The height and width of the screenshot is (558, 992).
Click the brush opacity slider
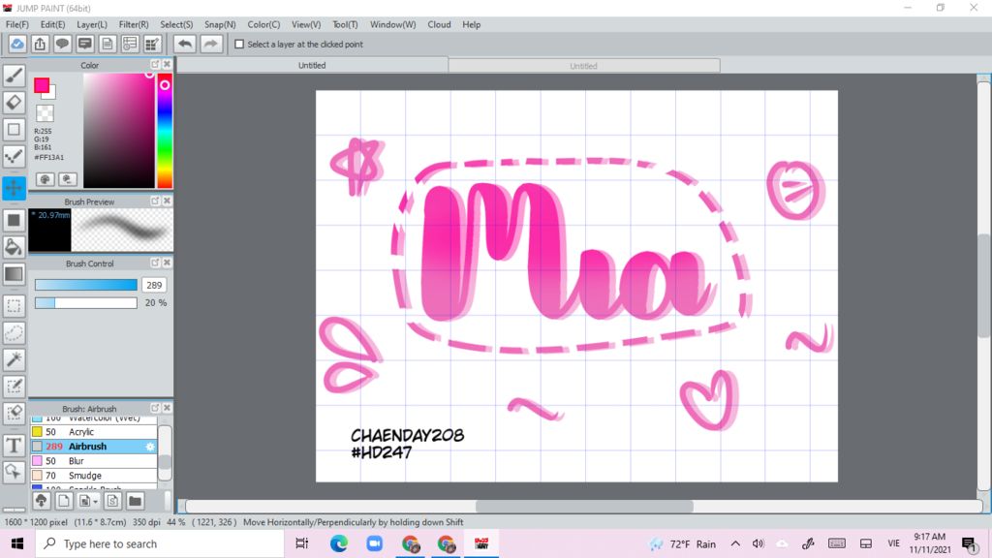(x=86, y=303)
